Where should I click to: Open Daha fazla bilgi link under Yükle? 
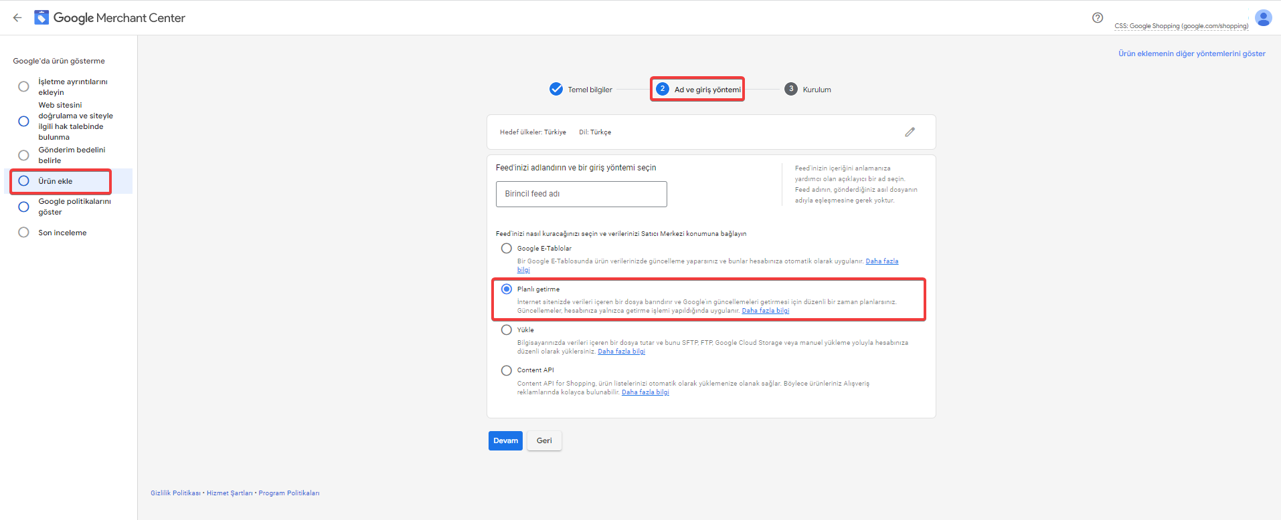(621, 352)
